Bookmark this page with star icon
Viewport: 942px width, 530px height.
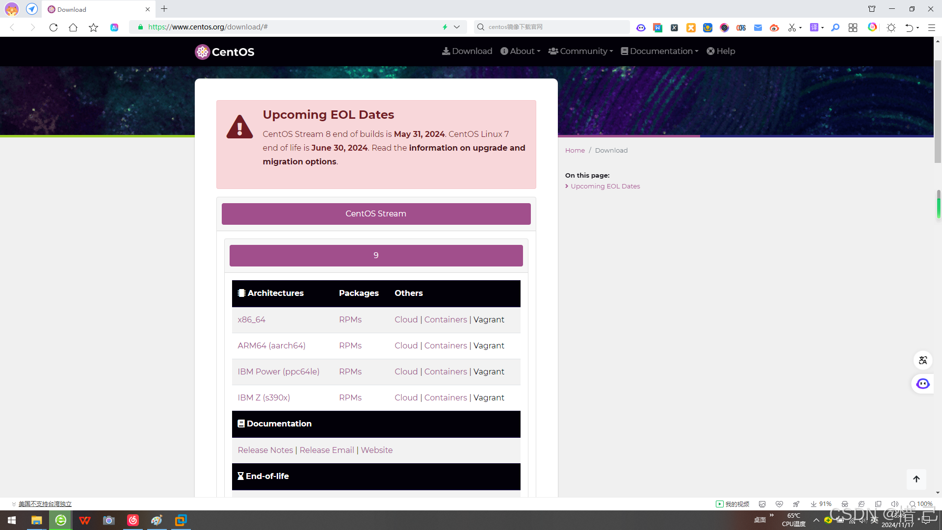coord(93,27)
